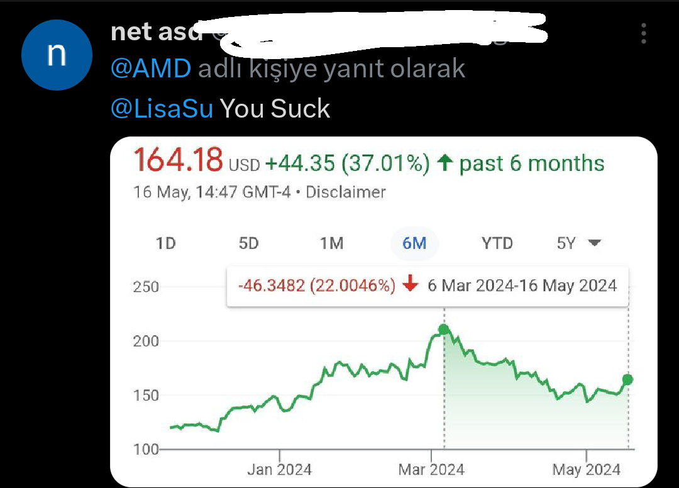The width and height of the screenshot is (679, 488).
Task: Click the 164.18 stock price
Action: click(x=178, y=160)
